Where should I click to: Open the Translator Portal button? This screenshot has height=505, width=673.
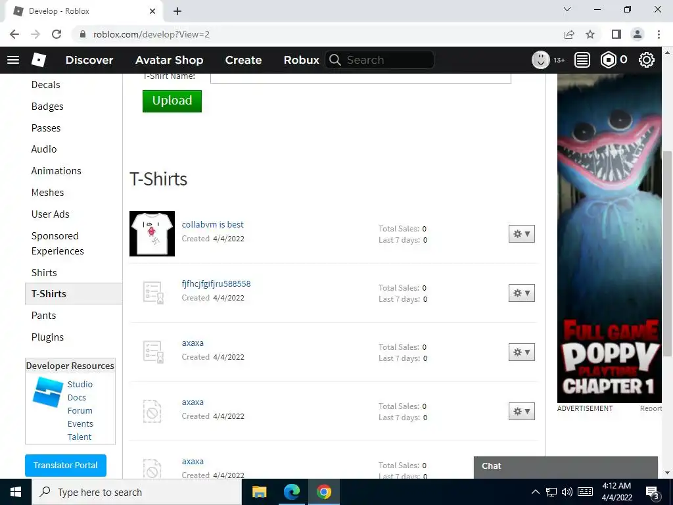66,466
